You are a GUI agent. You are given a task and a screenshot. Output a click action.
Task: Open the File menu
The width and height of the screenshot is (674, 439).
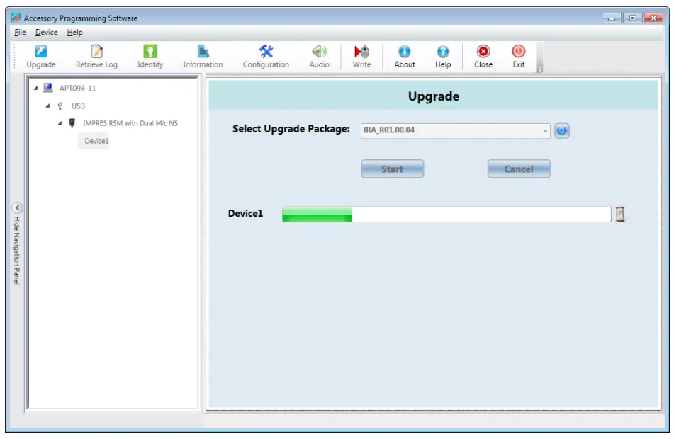(21, 32)
